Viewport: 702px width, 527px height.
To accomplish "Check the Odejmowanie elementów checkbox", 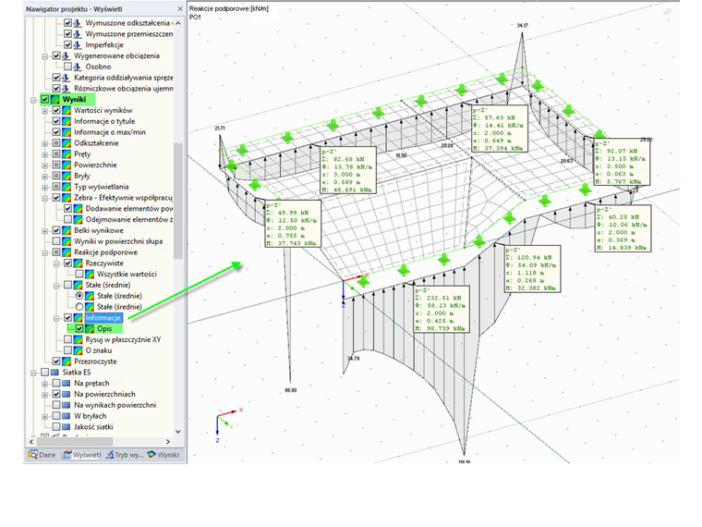I will point(67,220).
